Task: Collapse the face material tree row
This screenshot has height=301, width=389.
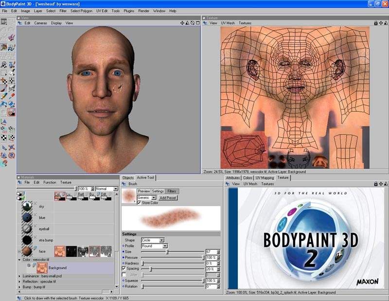Action: tap(19, 251)
